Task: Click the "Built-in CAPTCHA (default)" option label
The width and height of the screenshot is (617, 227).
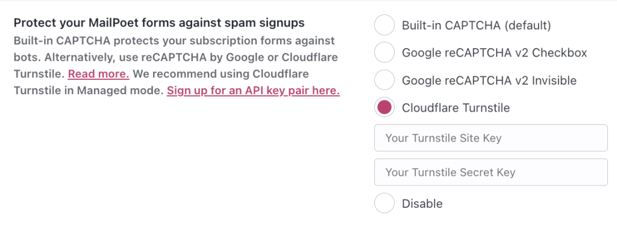Action: pos(476,25)
